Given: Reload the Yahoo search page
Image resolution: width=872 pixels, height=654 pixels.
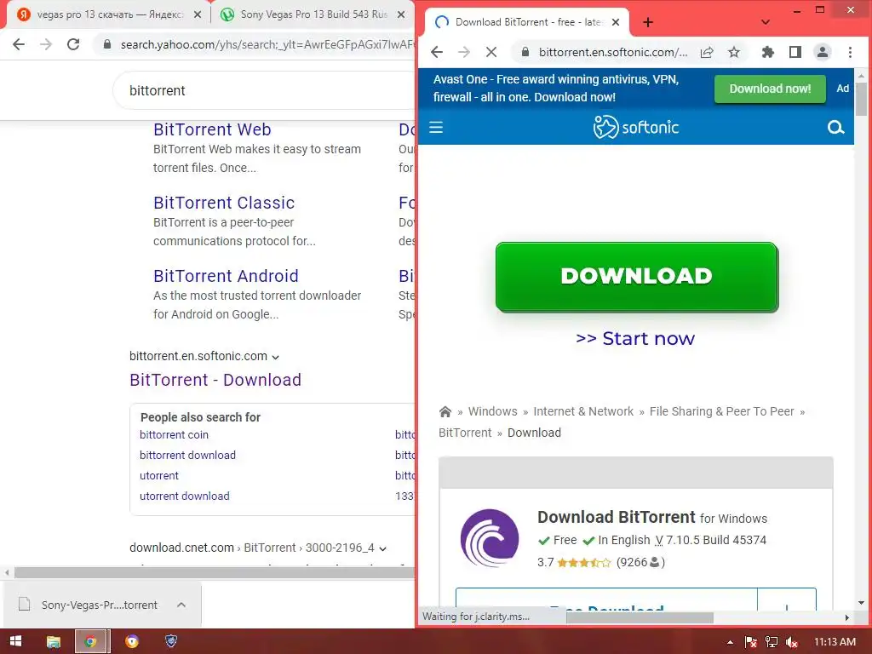Looking at the screenshot, I should pyautogui.click(x=73, y=44).
